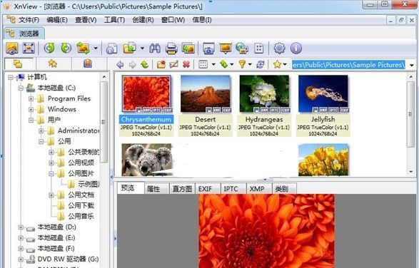Rotate the image counter-clockwise

point(49,48)
